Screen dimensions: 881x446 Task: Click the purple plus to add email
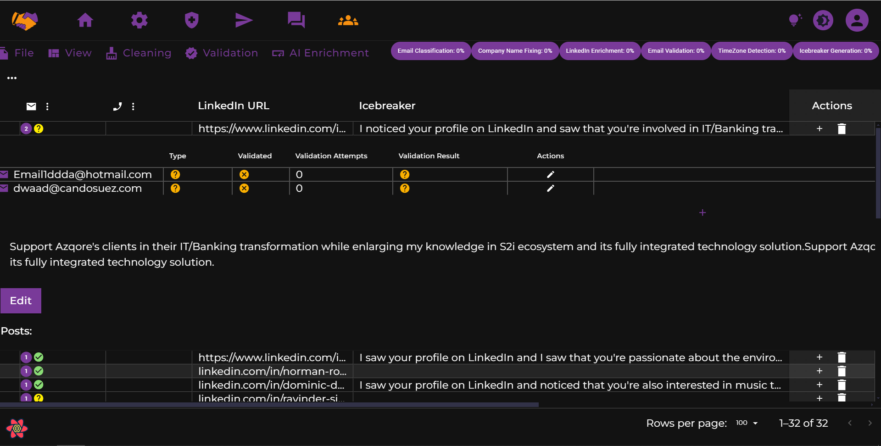tap(702, 212)
